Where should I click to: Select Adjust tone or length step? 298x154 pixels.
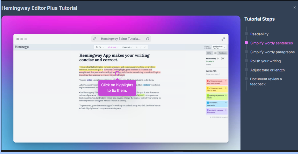[x=268, y=70]
